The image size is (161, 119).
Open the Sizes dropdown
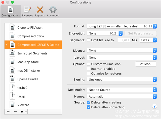148,40
